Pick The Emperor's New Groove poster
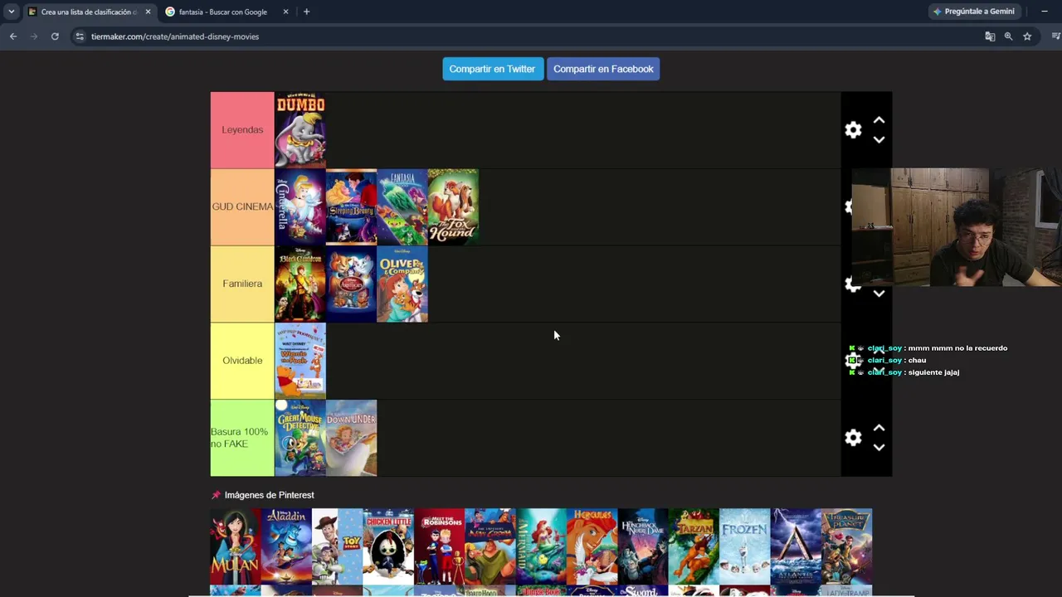 [x=490, y=546]
